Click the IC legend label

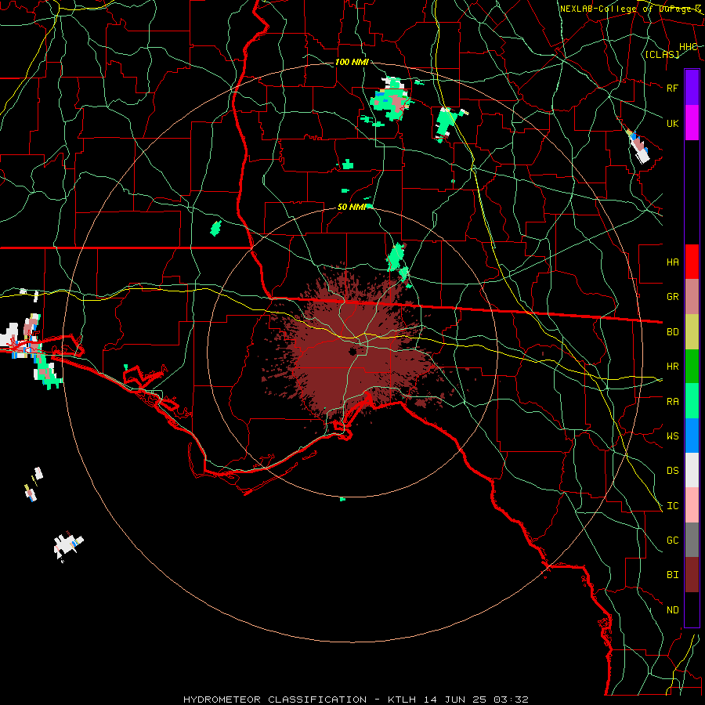coord(673,506)
